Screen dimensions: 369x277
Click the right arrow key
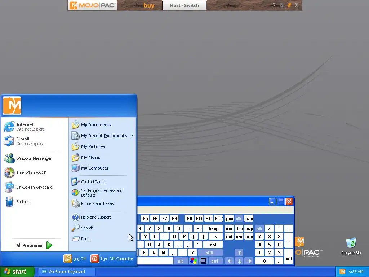coord(249,261)
